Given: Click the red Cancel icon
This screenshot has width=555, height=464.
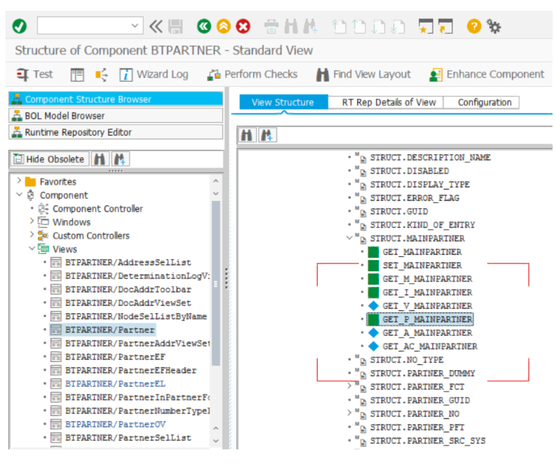Looking at the screenshot, I should 243,26.
